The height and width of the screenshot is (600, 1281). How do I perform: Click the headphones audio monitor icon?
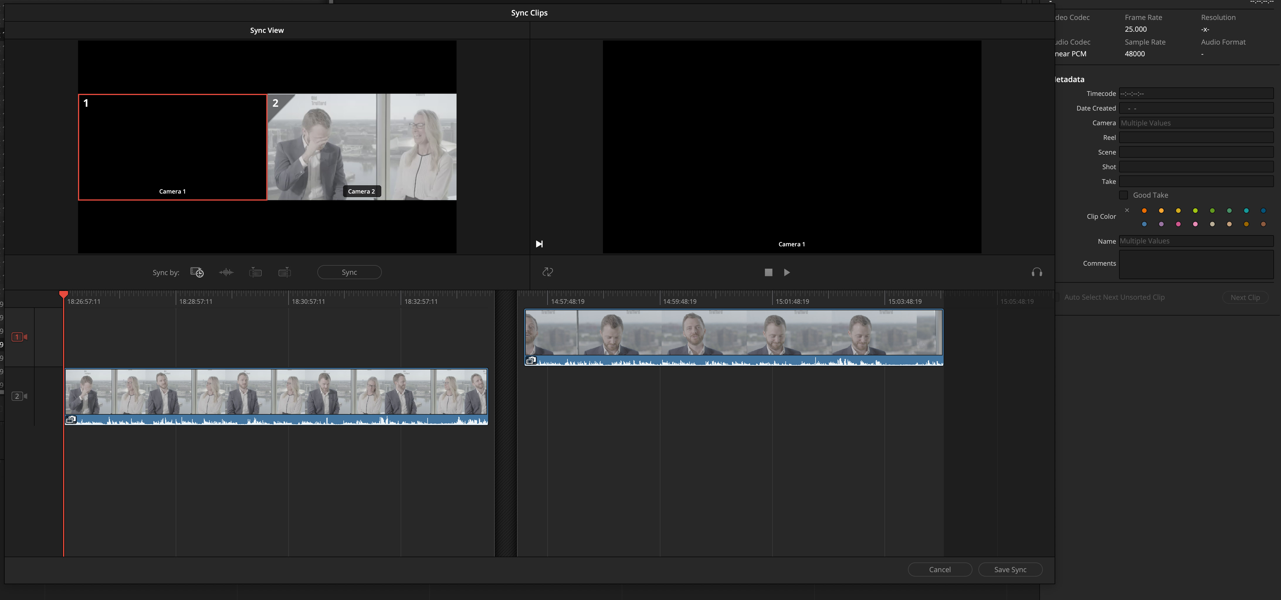click(1036, 272)
